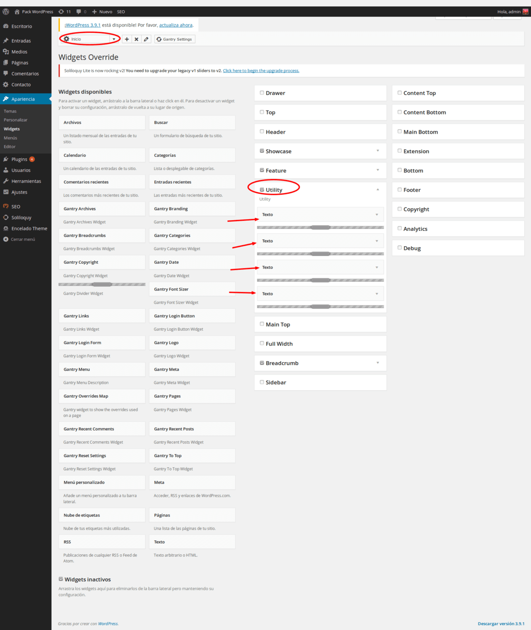The width and height of the screenshot is (531, 630).
Task: Click the Medios media icon
Action: click(x=6, y=52)
